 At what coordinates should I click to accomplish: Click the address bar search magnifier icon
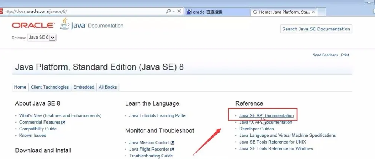[168, 12]
